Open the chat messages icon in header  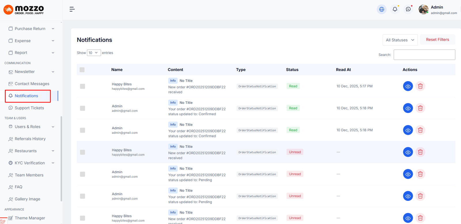point(408,9)
